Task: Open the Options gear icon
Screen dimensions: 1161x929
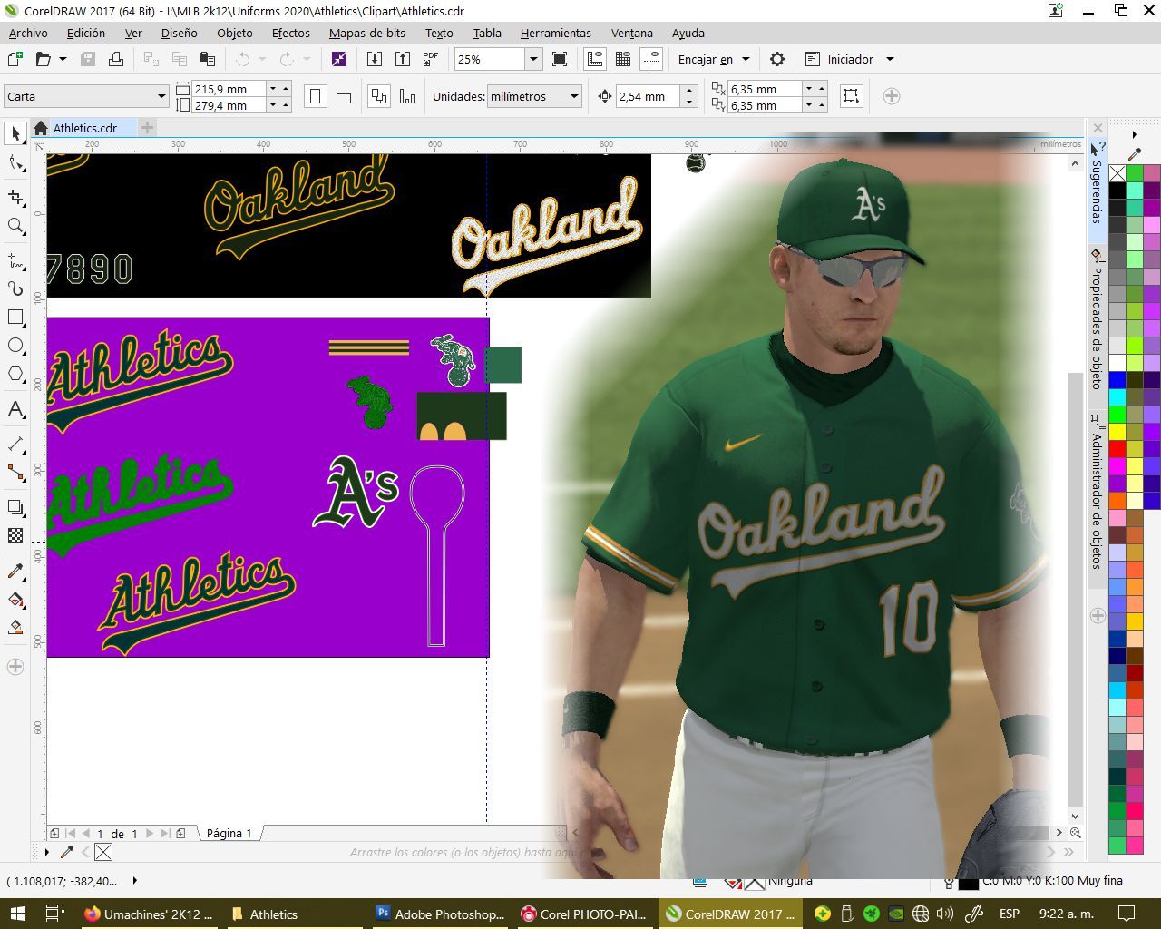Action: tap(777, 59)
